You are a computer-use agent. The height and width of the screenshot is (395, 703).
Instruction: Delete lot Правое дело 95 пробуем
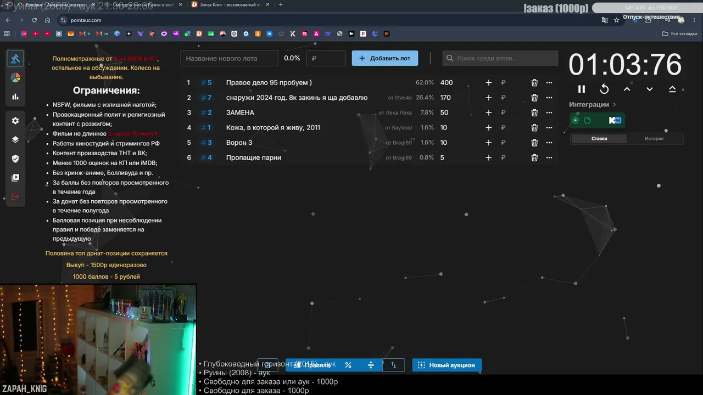point(534,83)
